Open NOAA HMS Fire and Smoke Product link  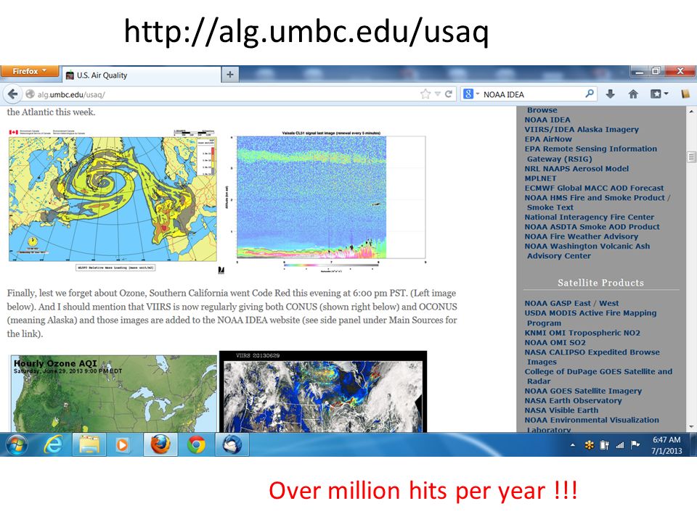pos(595,198)
